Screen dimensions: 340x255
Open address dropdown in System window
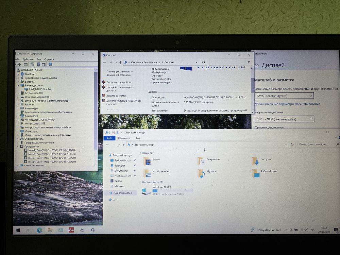(196, 62)
